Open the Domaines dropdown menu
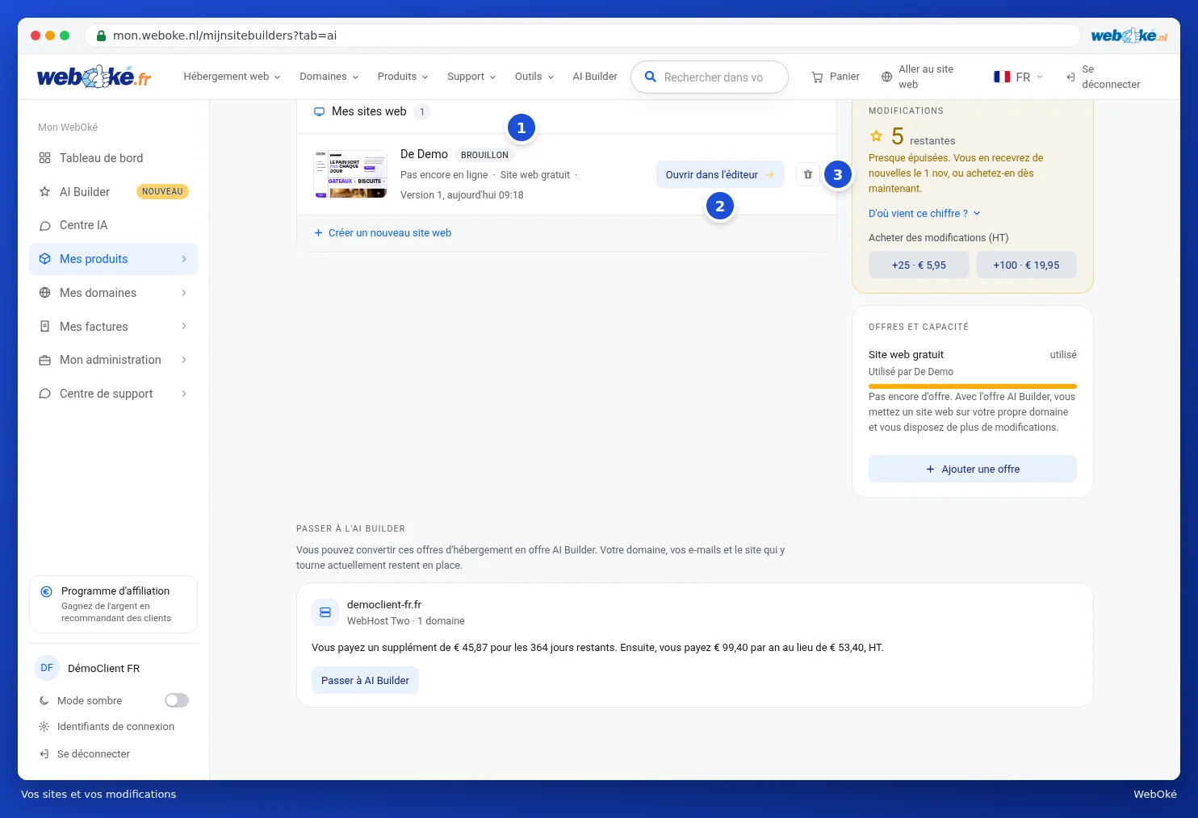 tap(329, 77)
